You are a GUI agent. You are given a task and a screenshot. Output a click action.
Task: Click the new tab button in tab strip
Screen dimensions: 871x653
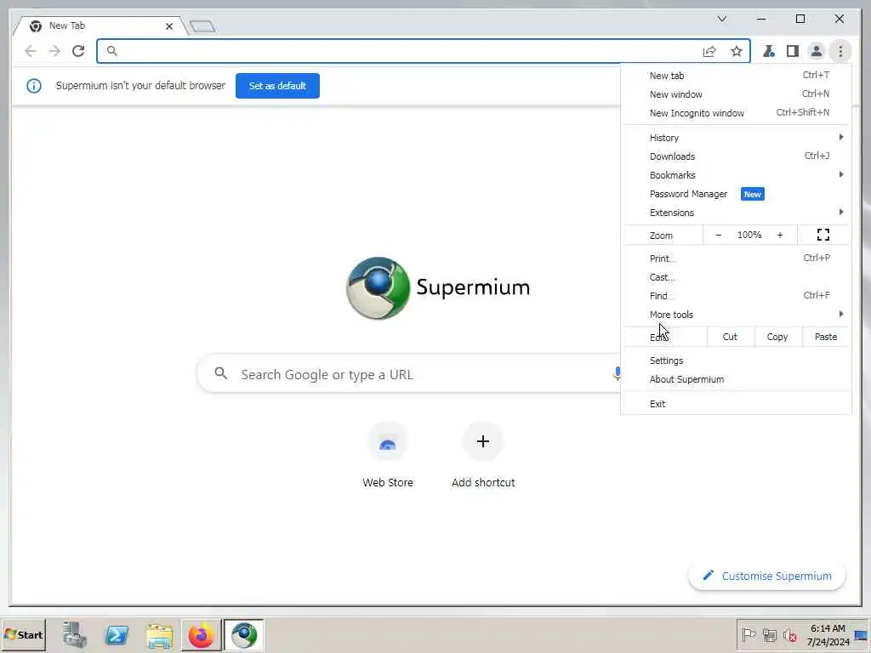(202, 26)
